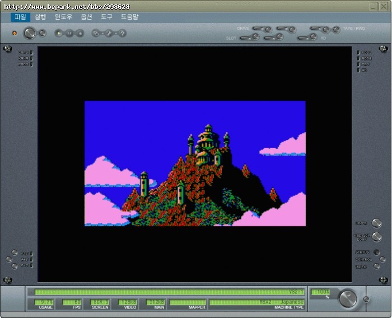Toggle the P-S switch button
Image resolution: width=392 pixels, height=318 pixels.
point(15,266)
